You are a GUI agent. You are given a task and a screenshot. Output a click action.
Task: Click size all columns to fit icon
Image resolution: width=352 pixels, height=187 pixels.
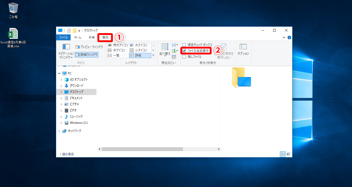point(174,57)
